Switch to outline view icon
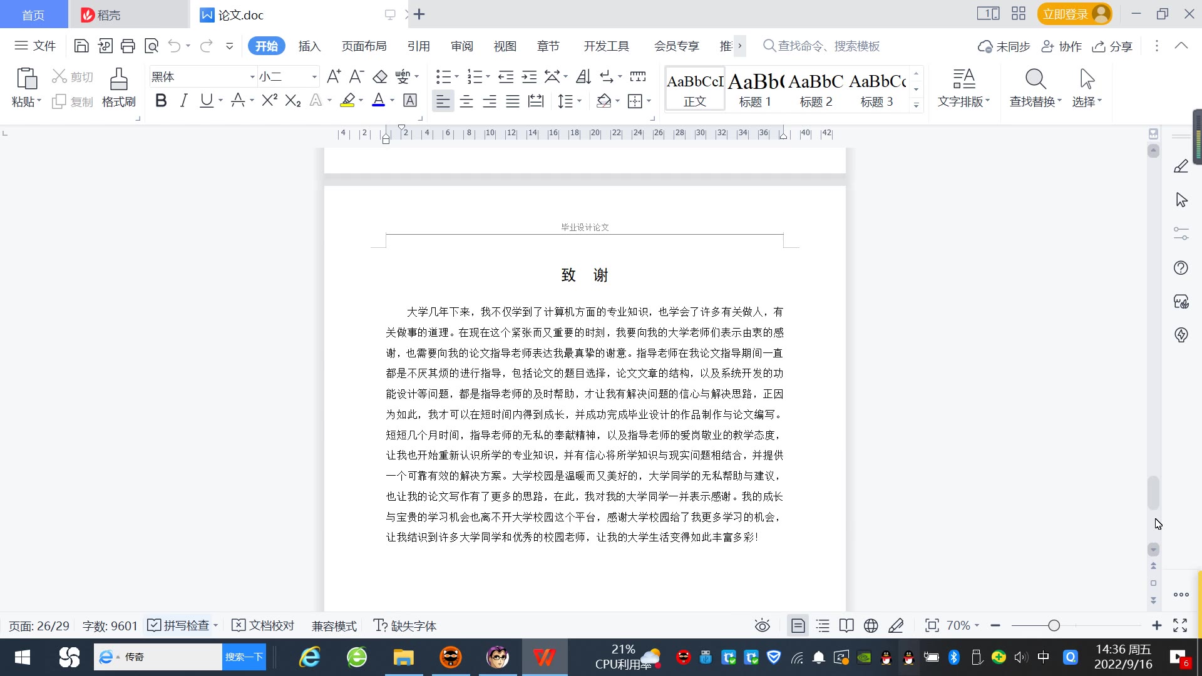 [823, 625]
